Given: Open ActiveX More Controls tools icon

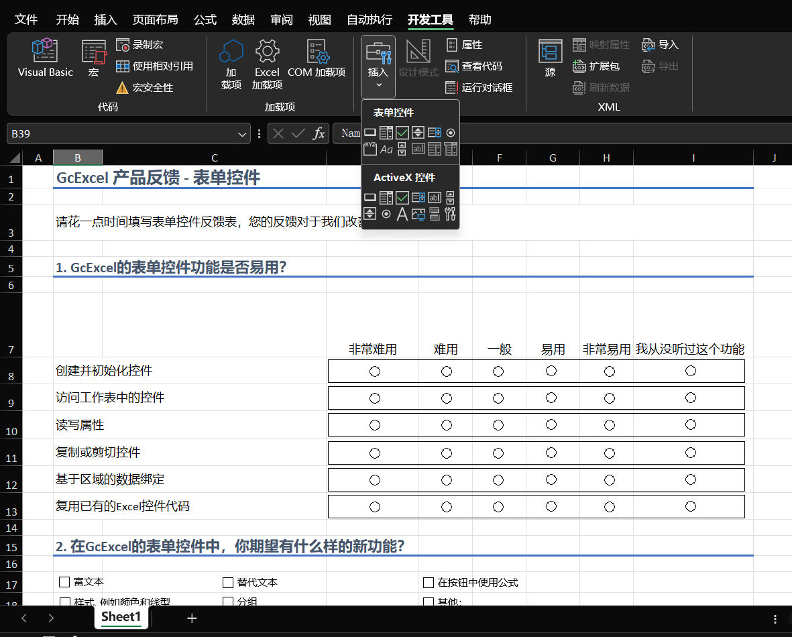Looking at the screenshot, I should 450,214.
